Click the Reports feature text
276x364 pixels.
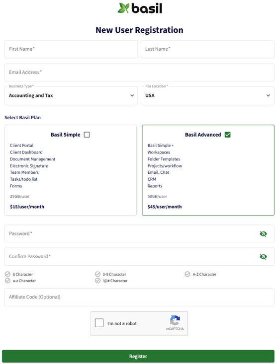155,186
